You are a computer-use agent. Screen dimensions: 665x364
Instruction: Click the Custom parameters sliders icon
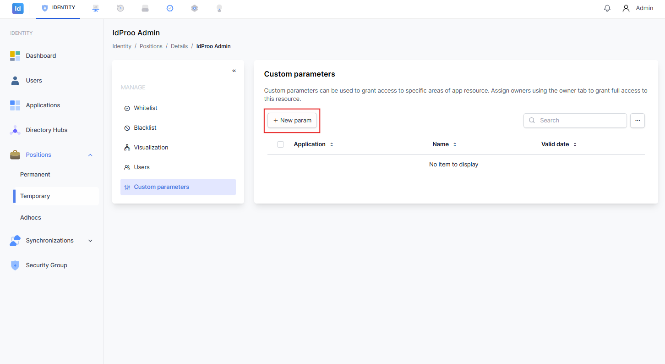(127, 187)
